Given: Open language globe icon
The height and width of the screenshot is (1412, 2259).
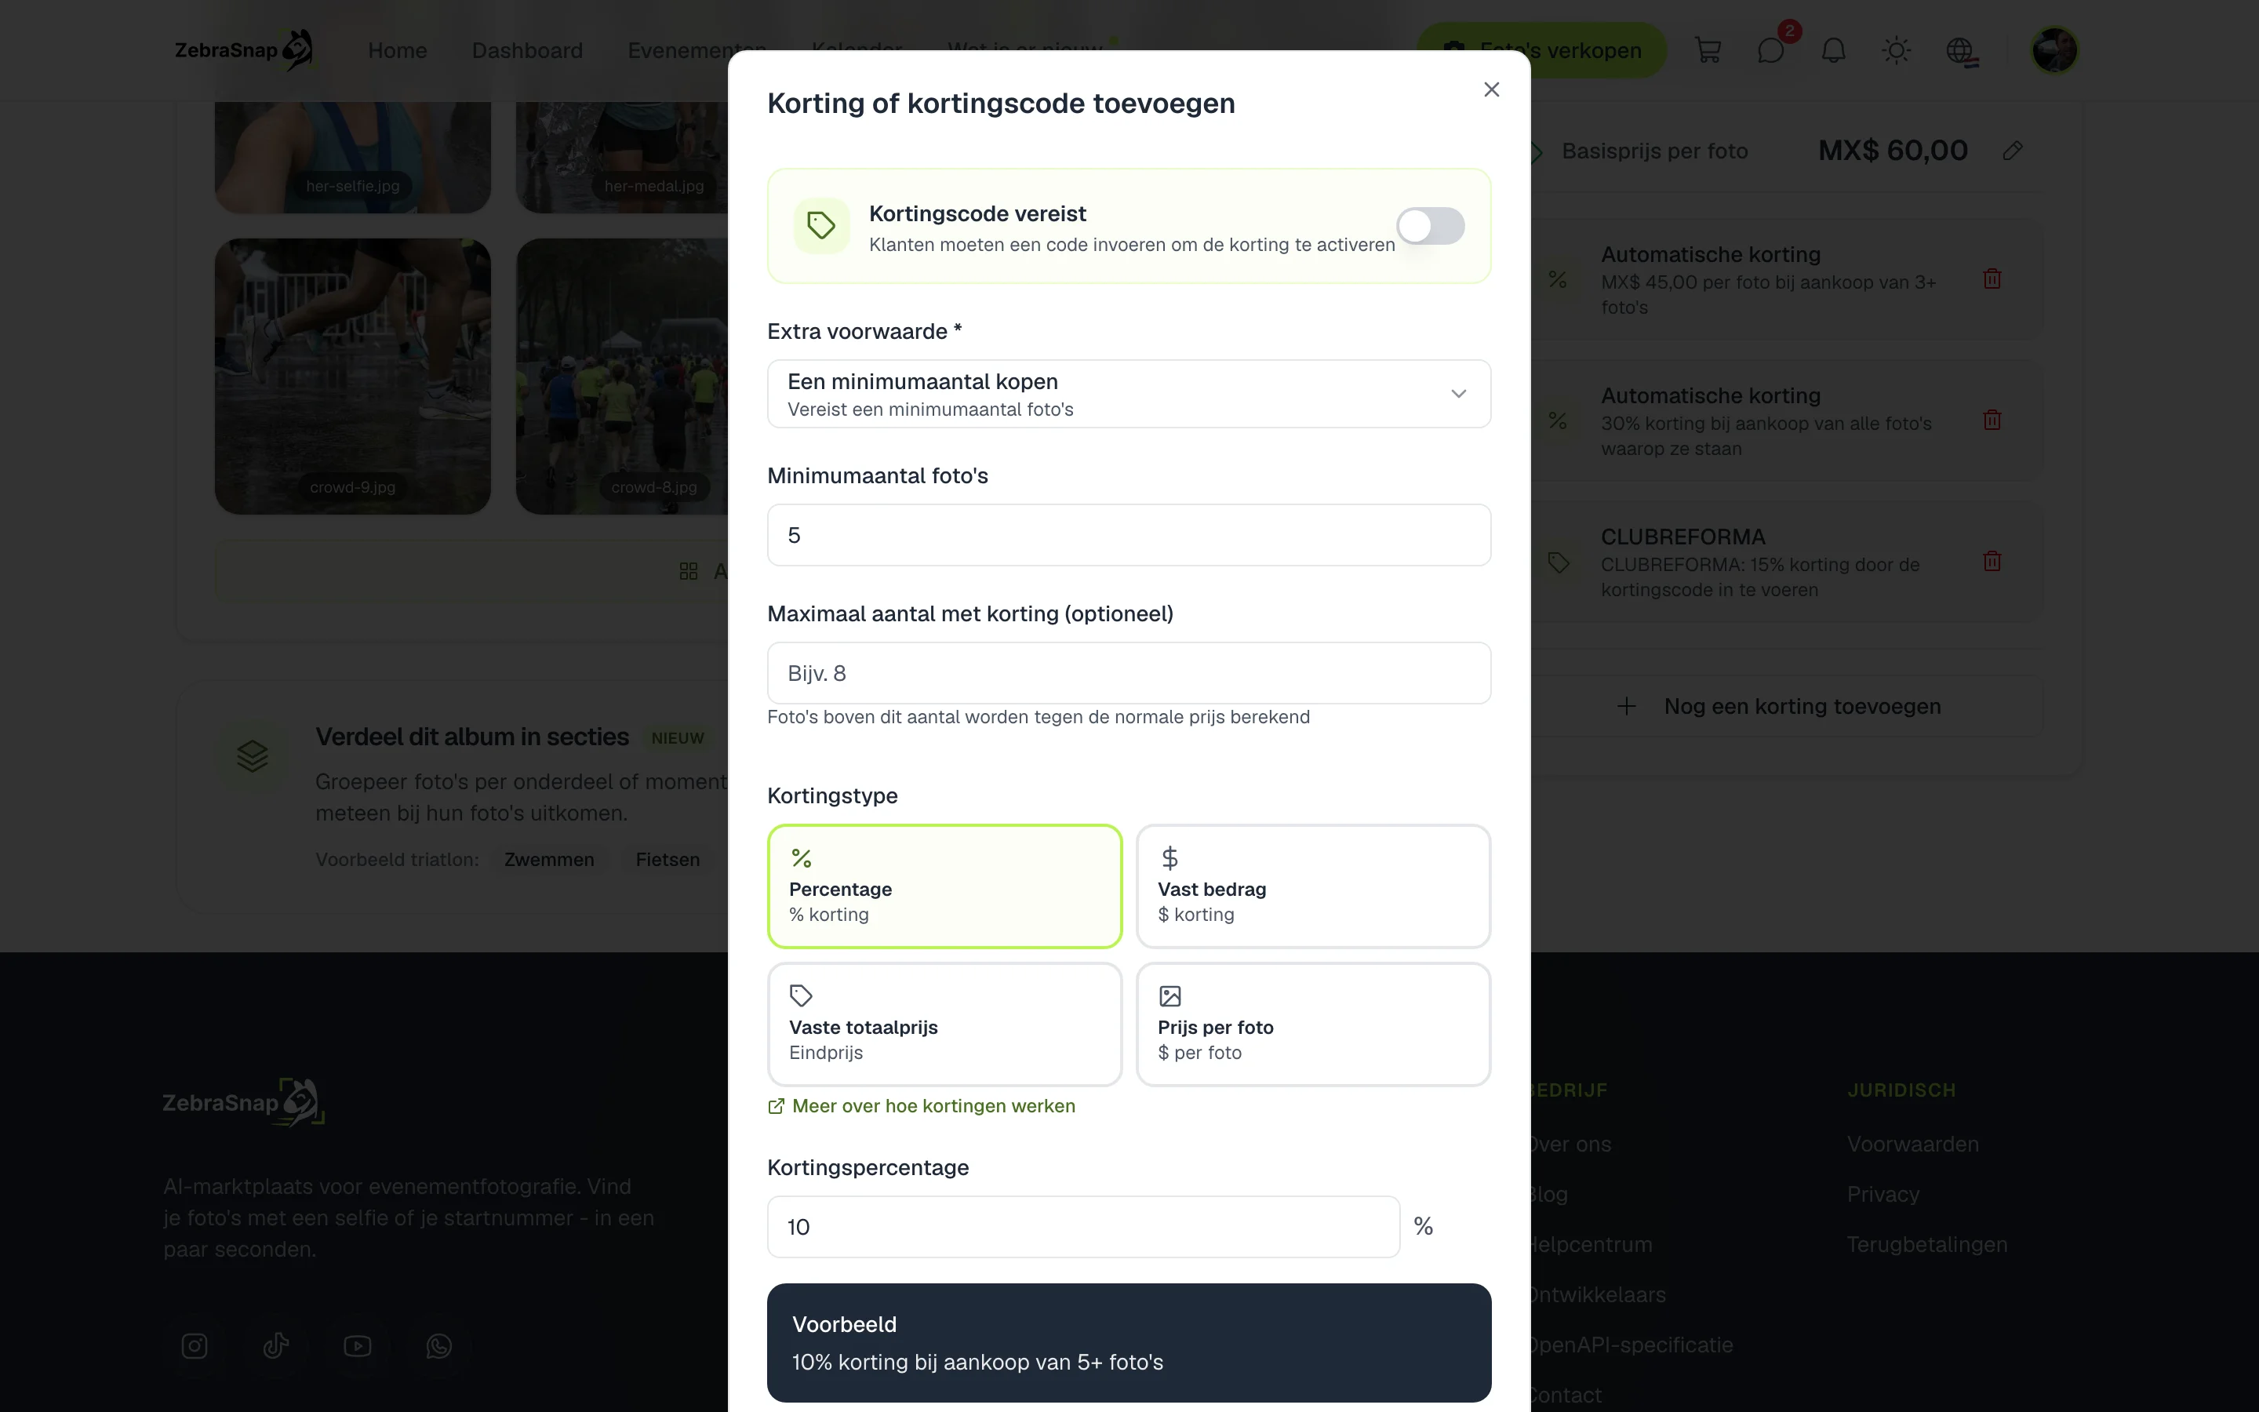Looking at the screenshot, I should click(x=1960, y=50).
